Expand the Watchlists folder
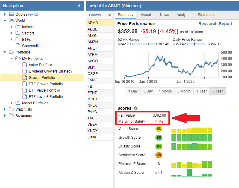 5,109
